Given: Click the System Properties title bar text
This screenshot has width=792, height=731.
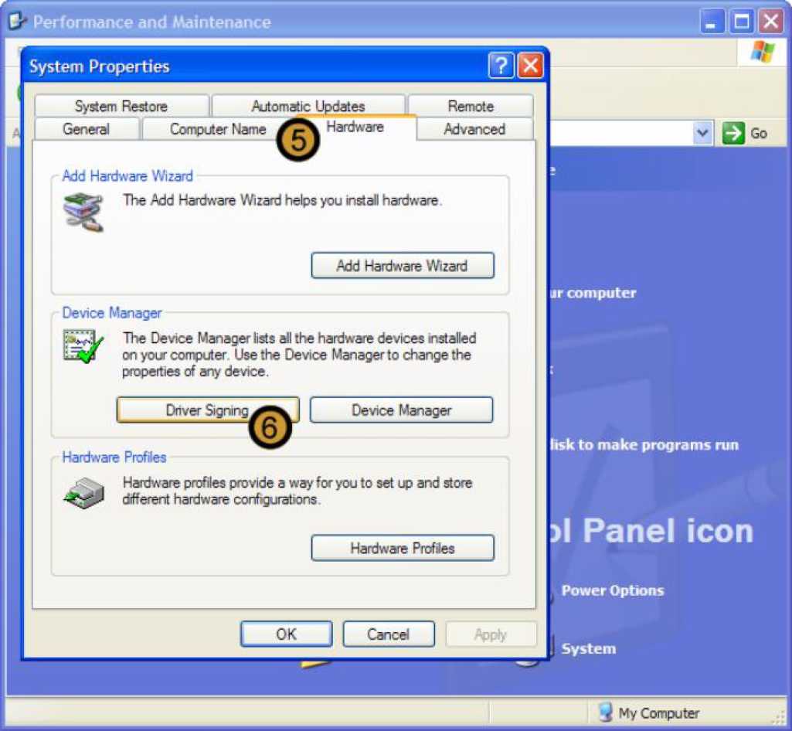Looking at the screenshot, I should tap(100, 66).
